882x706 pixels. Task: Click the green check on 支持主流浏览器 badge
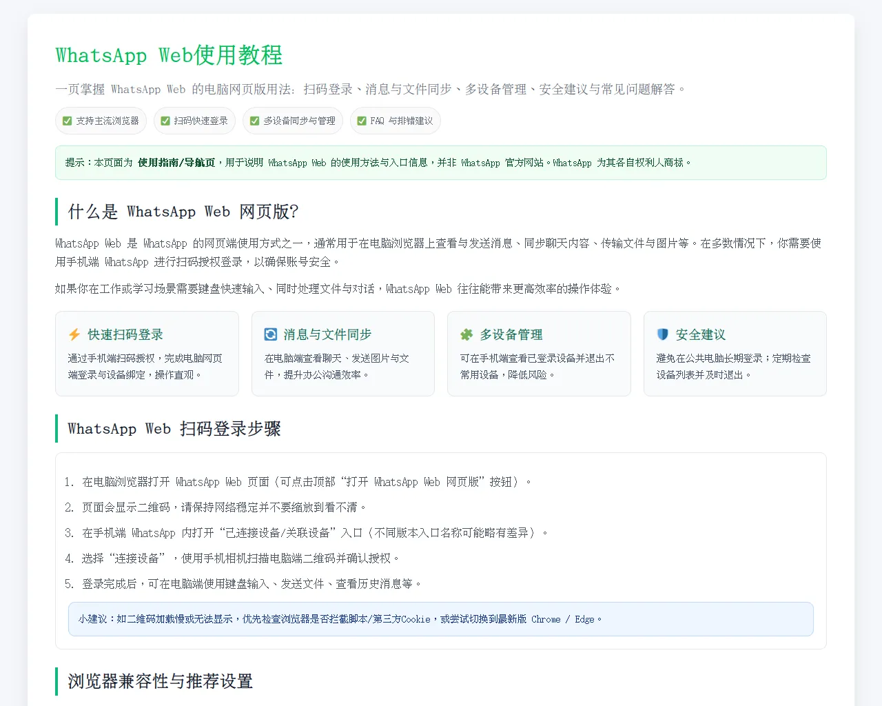[68, 121]
